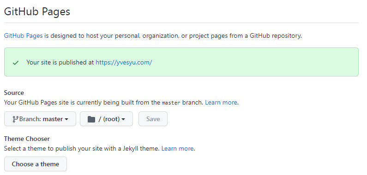Expand the Branch: master dropdown
The image size is (367, 175).
tap(40, 119)
